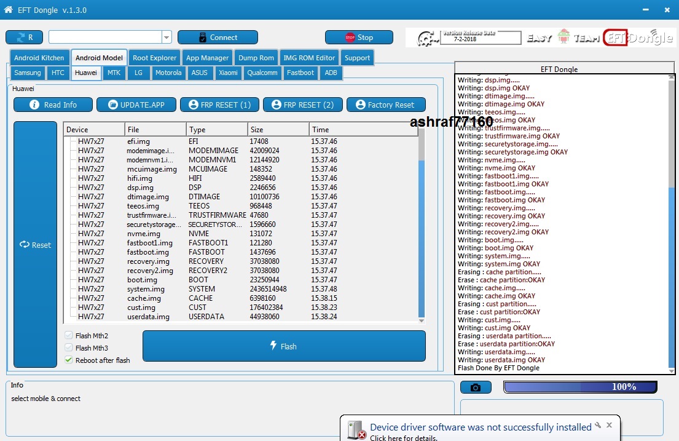Image resolution: width=679 pixels, height=441 pixels.
Task: Select the efi.img row
Action: point(241,141)
